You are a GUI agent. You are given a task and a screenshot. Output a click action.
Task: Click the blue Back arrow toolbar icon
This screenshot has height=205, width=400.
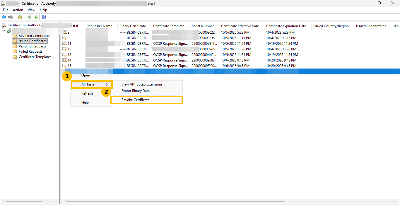pos(4,17)
